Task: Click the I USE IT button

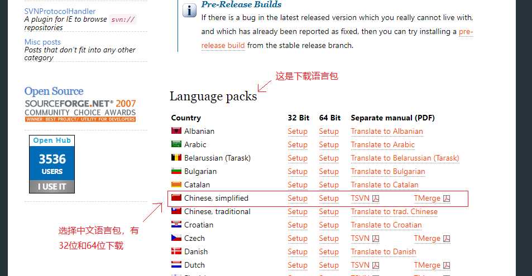Action: click(52, 186)
